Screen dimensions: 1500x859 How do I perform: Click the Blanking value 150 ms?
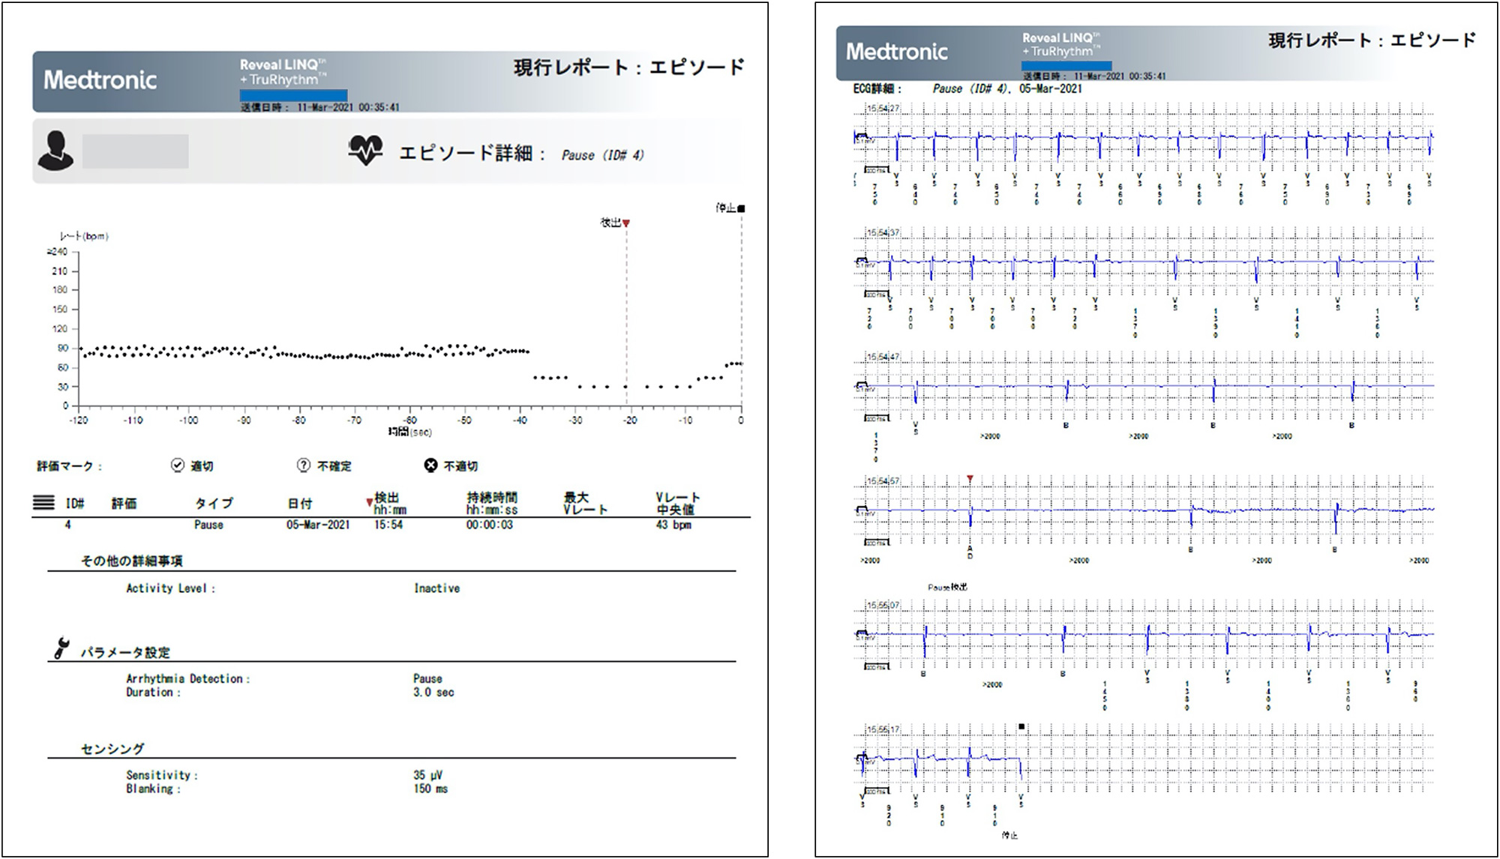pyautogui.click(x=430, y=789)
